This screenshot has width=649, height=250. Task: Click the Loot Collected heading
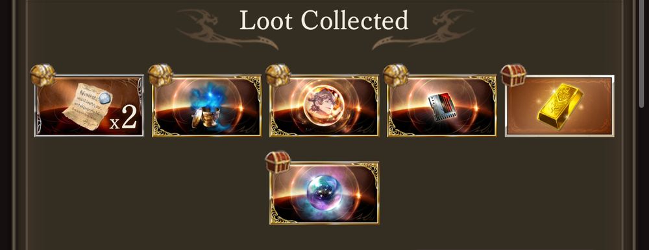coord(324,20)
